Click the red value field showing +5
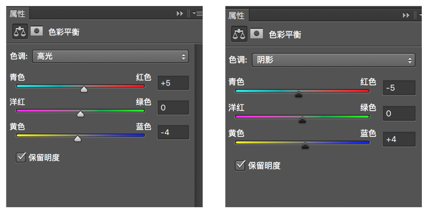The image size is (430, 215). pyautogui.click(x=173, y=83)
